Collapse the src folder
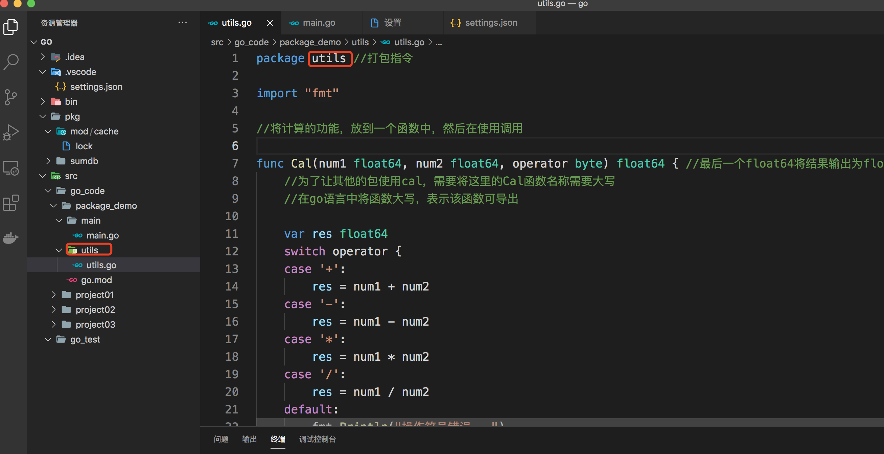The height and width of the screenshot is (454, 884). [71, 176]
